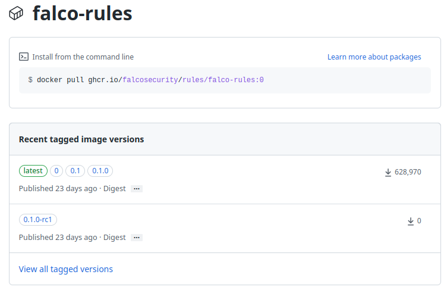The width and height of the screenshot is (447, 290).
Task: Open View all tagged versions link
Action: click(x=66, y=269)
